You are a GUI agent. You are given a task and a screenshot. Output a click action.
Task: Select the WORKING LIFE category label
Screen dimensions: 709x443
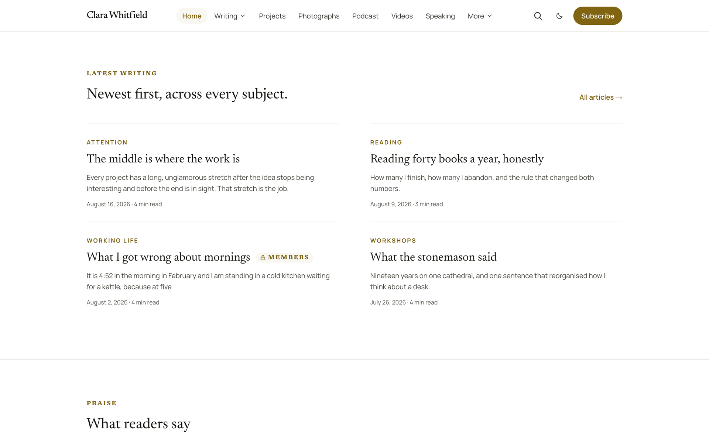point(112,241)
